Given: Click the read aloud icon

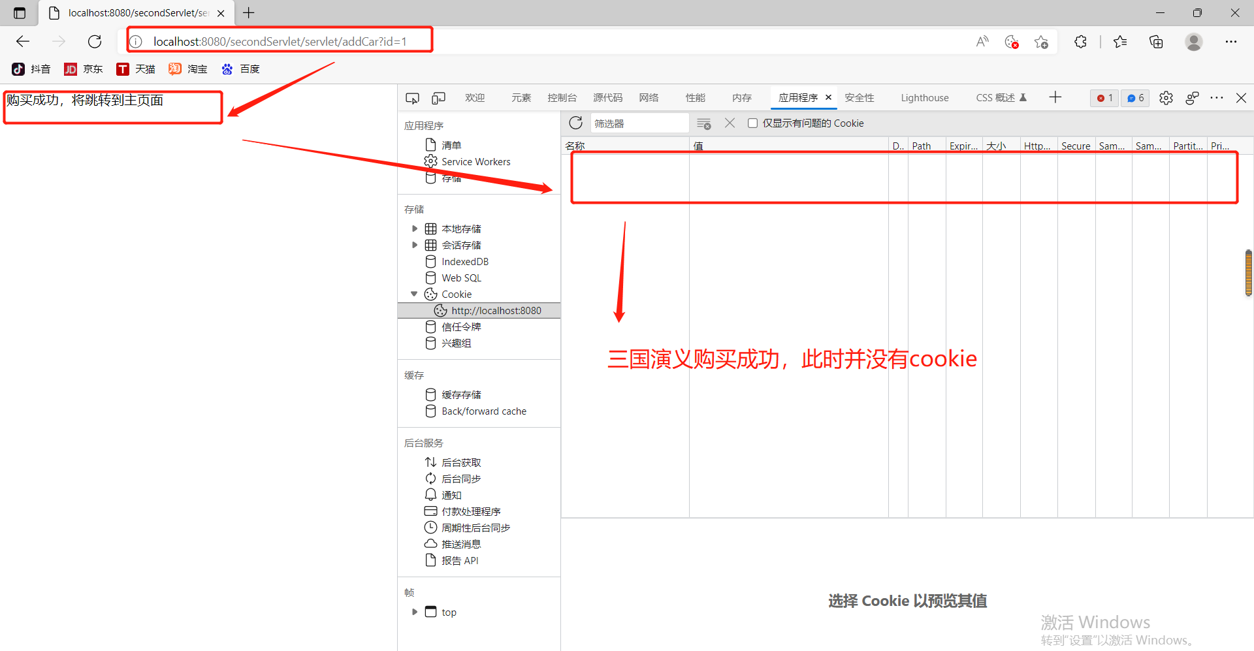Looking at the screenshot, I should (x=982, y=42).
